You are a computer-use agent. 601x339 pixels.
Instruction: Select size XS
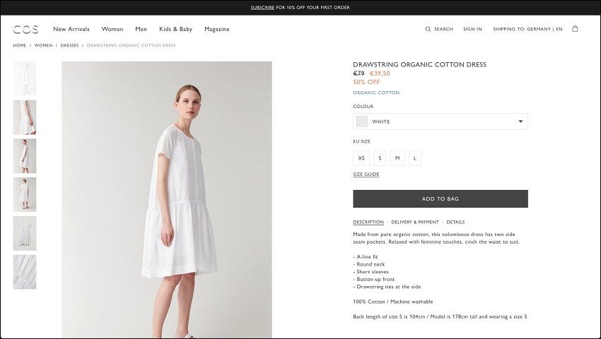(361, 158)
